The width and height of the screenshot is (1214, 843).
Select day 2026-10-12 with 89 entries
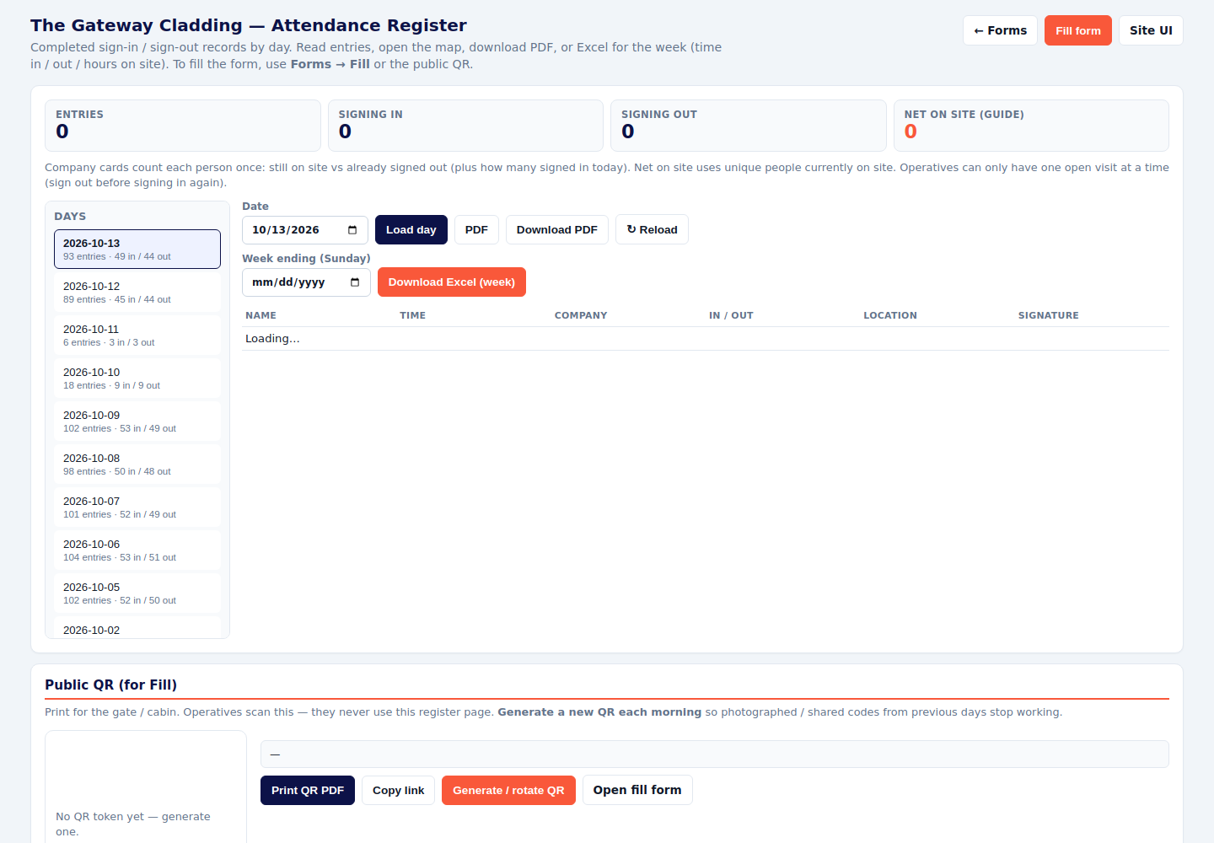137,293
